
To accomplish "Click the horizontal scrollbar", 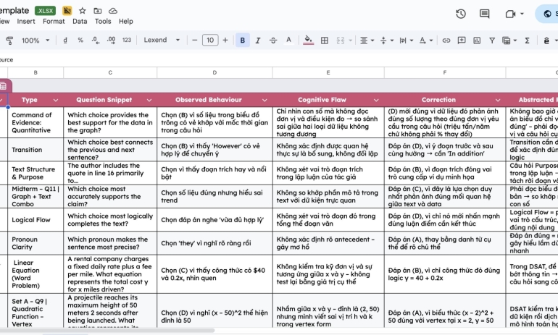I will tap(107, 331).
